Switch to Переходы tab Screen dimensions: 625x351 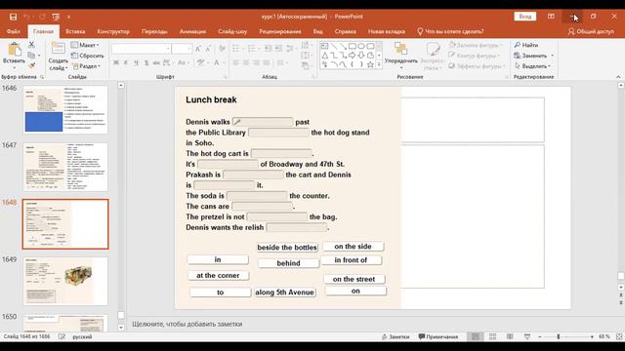(154, 31)
